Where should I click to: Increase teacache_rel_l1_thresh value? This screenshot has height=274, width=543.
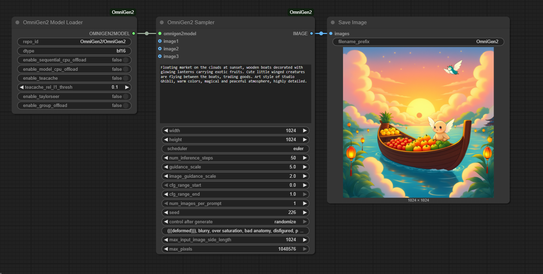point(127,87)
